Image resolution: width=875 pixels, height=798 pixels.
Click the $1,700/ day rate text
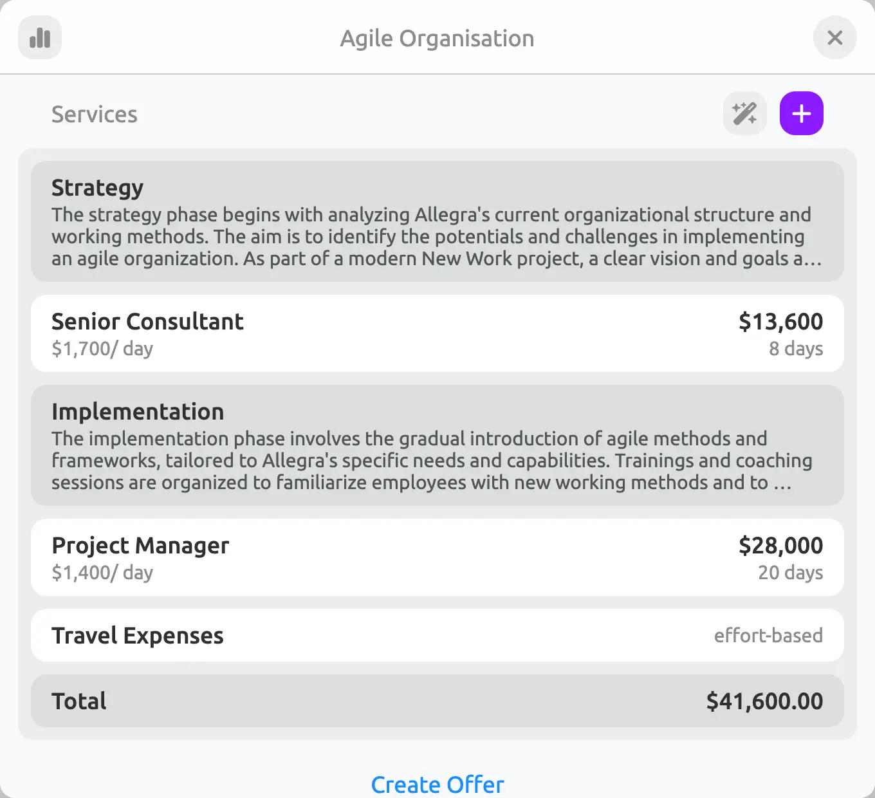[x=102, y=348]
